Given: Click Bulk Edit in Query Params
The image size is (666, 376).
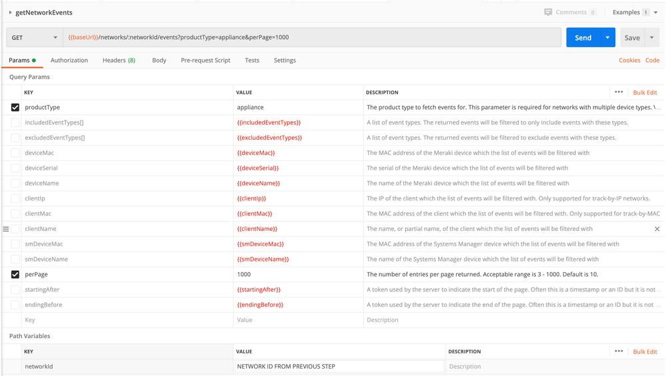Looking at the screenshot, I should 645,93.
